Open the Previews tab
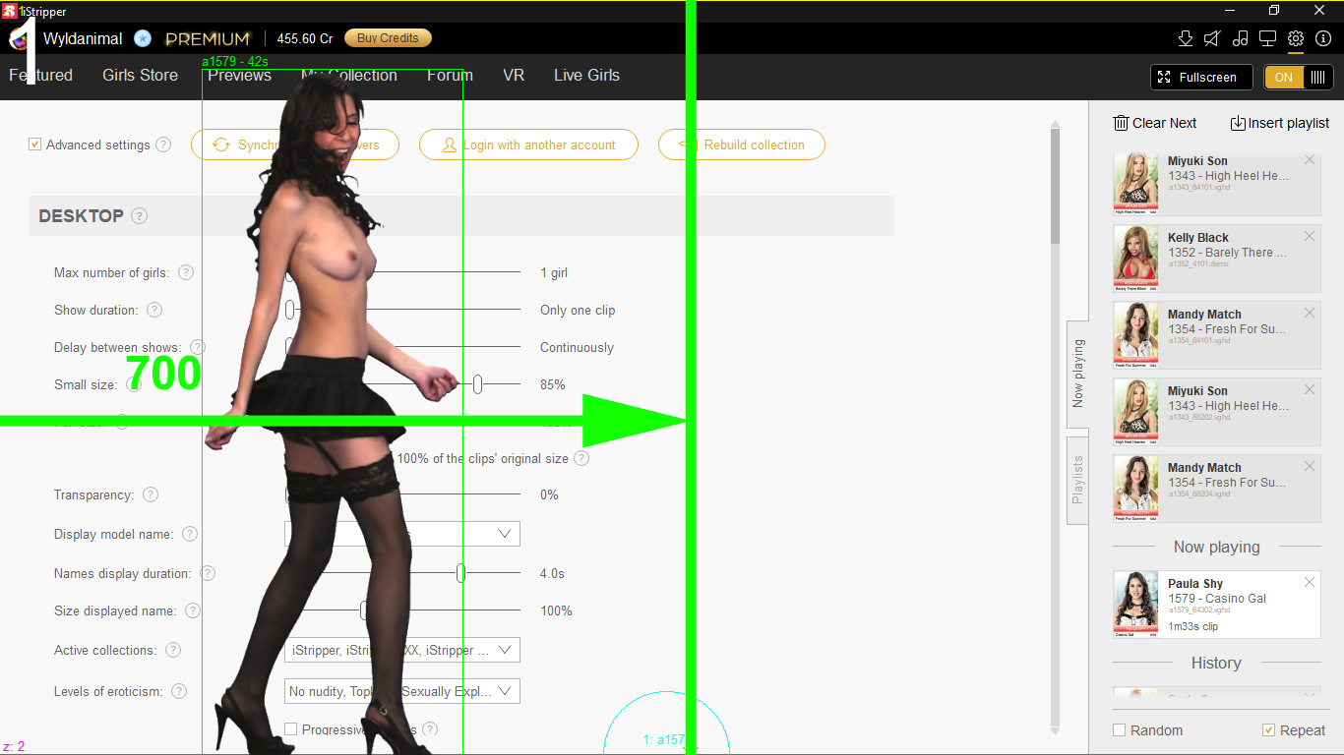1344x755 pixels. point(239,75)
